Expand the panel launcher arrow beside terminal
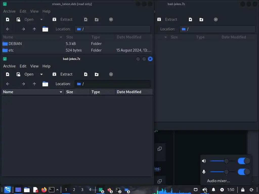Image resolution: width=259 pixels, height=194 pixels. coord(57,190)
